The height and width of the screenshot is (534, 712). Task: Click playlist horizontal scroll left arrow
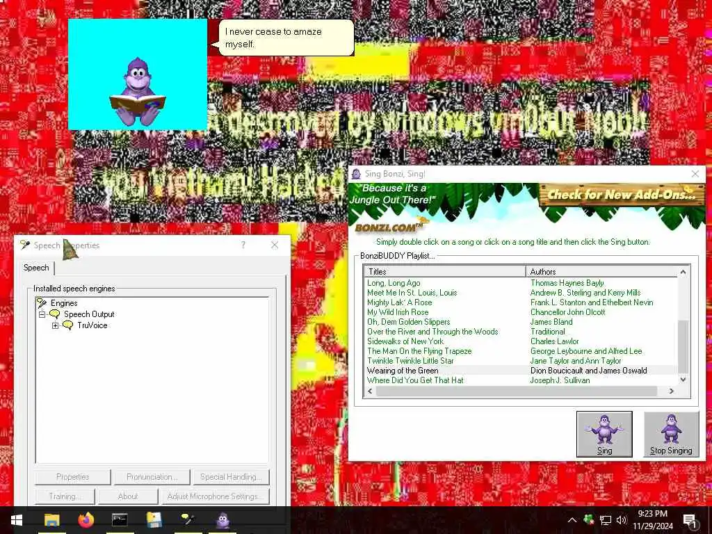[x=370, y=391]
